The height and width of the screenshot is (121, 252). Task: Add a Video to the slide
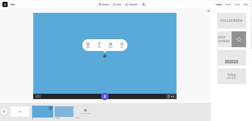(x=88, y=45)
